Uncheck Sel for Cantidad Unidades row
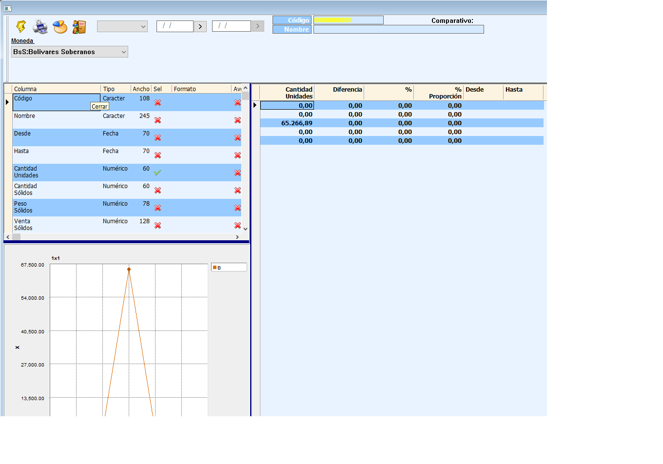 tap(157, 173)
